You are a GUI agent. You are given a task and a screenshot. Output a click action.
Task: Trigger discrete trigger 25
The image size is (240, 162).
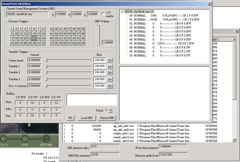(11, 43)
